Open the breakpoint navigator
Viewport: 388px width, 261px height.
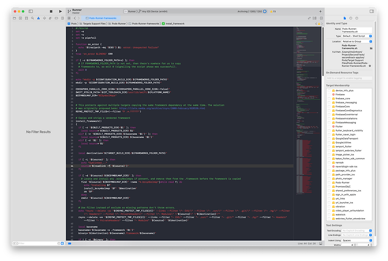[56, 18]
